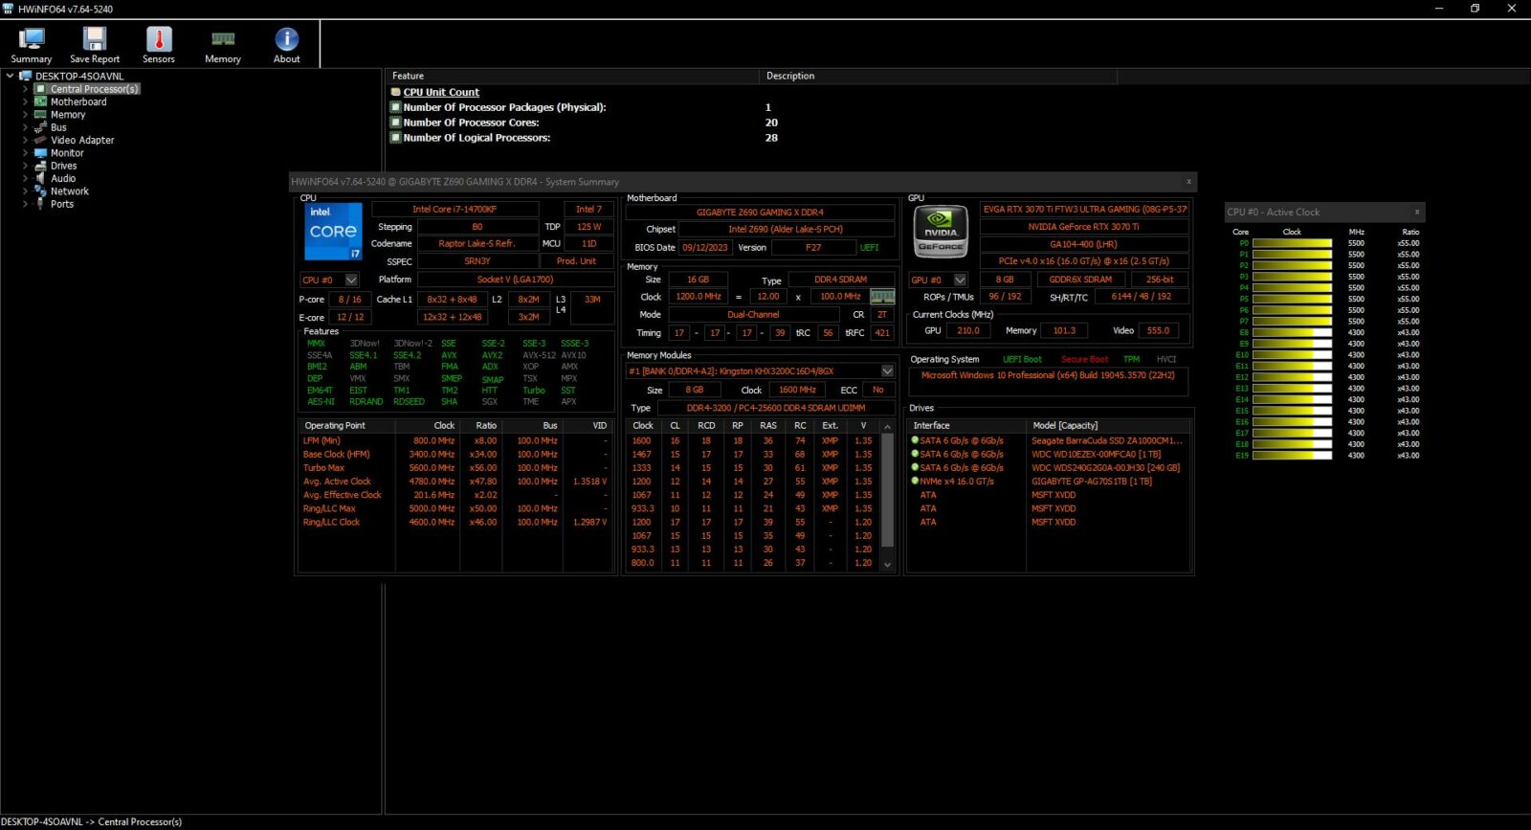
Task: Click the Monitor tree icon
Action: point(40,153)
